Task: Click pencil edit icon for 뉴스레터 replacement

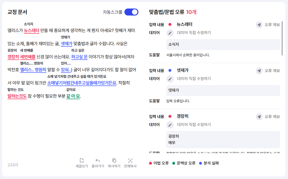Action: point(170,33)
